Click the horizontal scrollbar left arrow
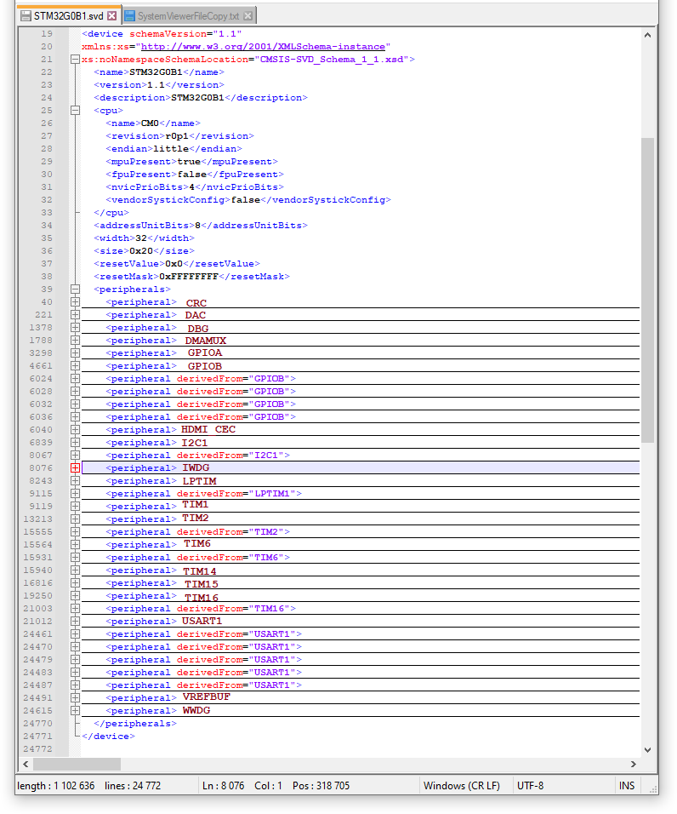Screen dimensions: 677x814 [26, 764]
